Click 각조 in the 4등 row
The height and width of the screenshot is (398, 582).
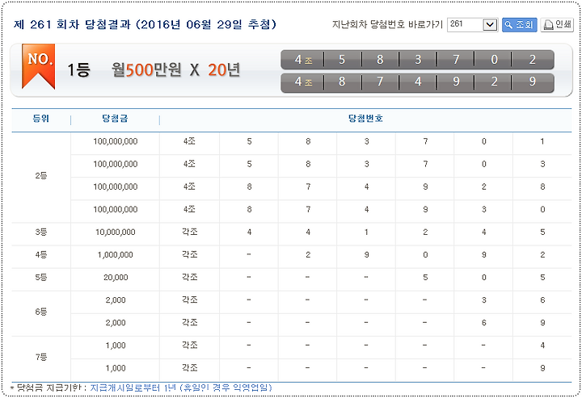click(190, 254)
